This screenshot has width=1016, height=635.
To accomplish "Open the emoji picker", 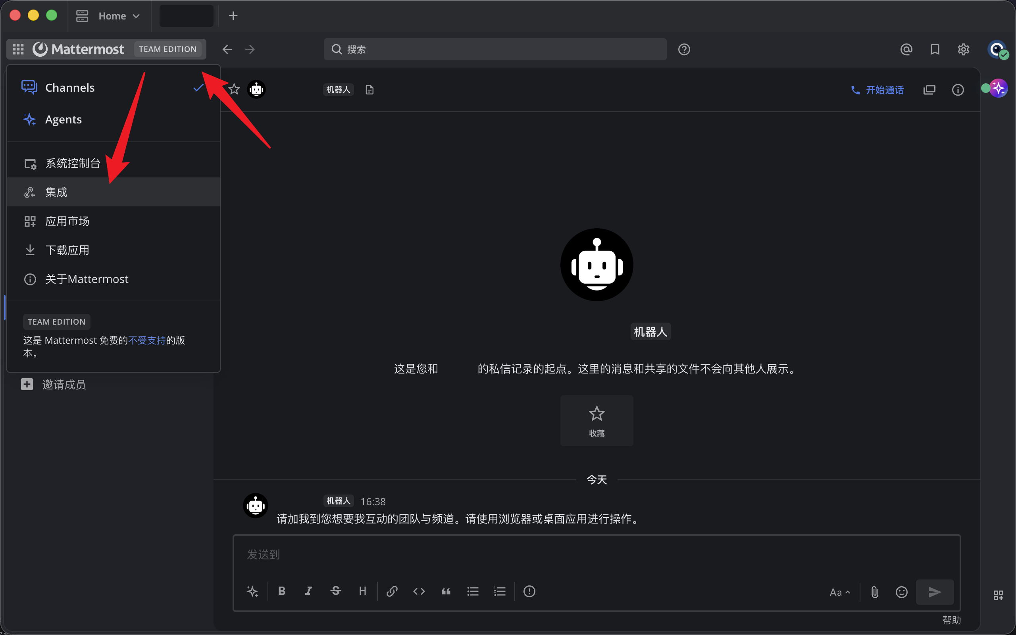I will 902,592.
